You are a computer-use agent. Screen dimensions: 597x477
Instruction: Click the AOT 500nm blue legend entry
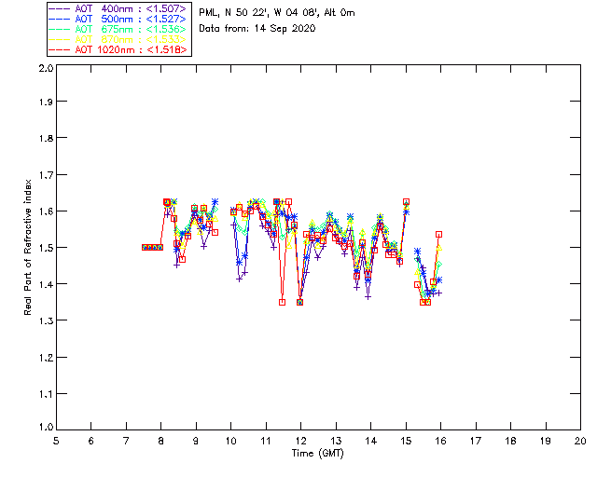pyautogui.click(x=118, y=19)
